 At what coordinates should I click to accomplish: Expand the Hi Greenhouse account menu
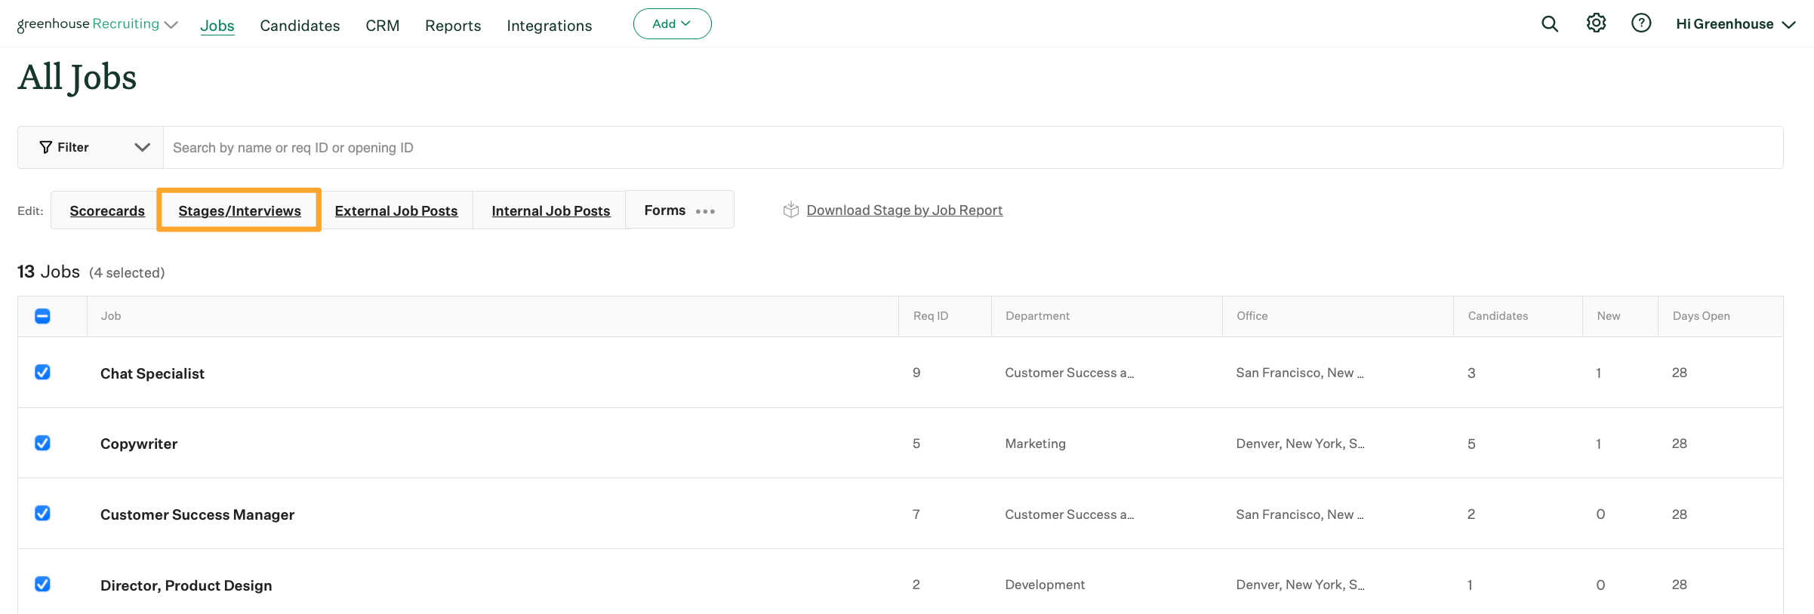tap(1735, 24)
